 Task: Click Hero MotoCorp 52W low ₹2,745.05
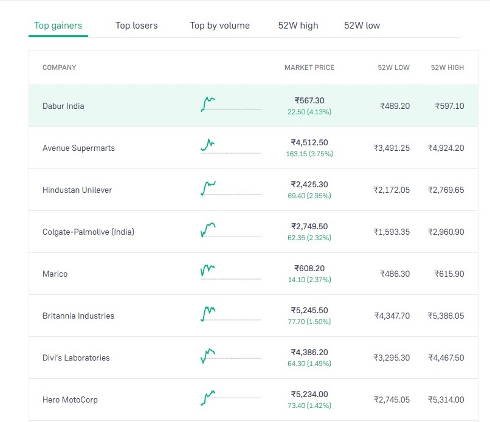click(392, 400)
